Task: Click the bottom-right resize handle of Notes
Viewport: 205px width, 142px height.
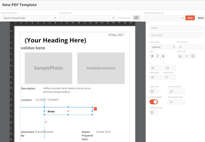Action: (92, 115)
